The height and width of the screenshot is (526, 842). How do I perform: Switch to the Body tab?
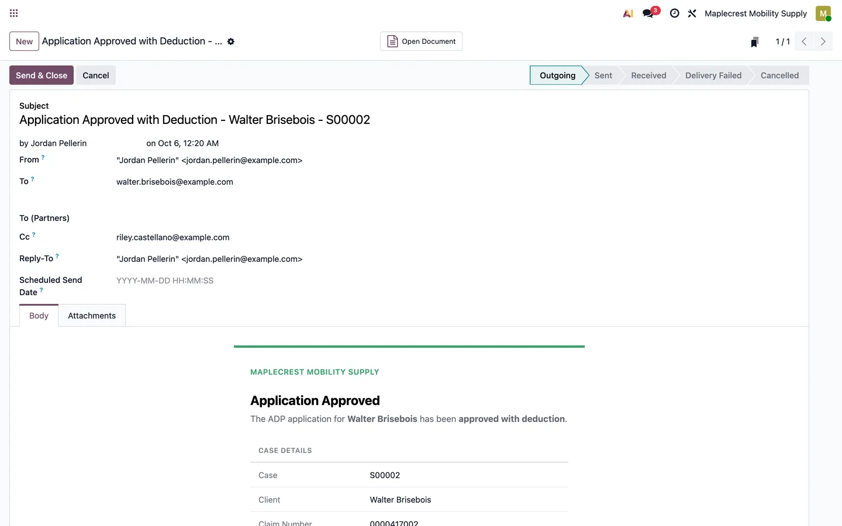pos(39,316)
